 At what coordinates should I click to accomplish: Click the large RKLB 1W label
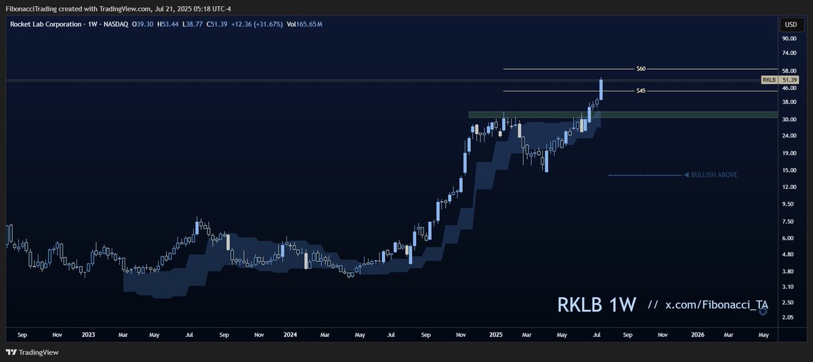pos(596,305)
